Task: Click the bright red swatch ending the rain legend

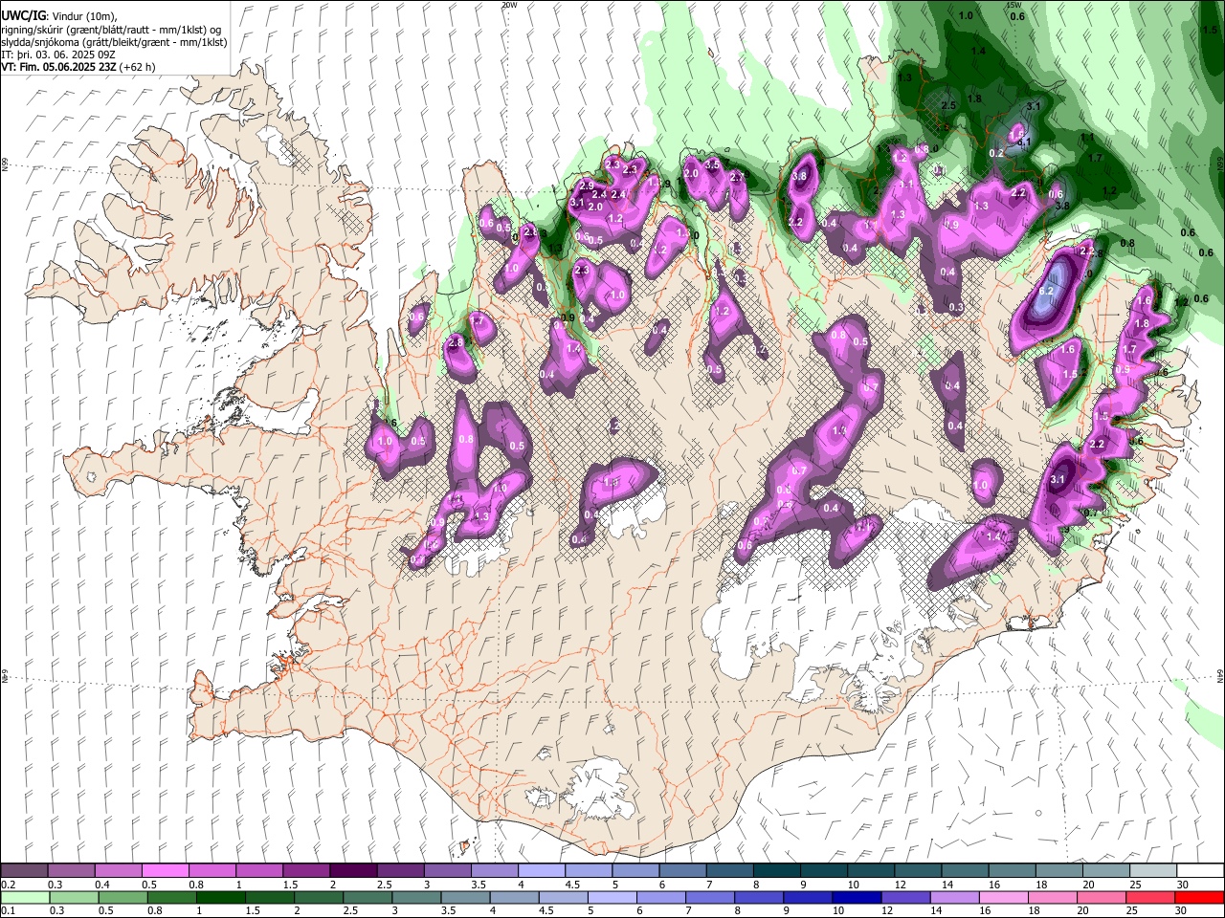Action: (1200, 897)
